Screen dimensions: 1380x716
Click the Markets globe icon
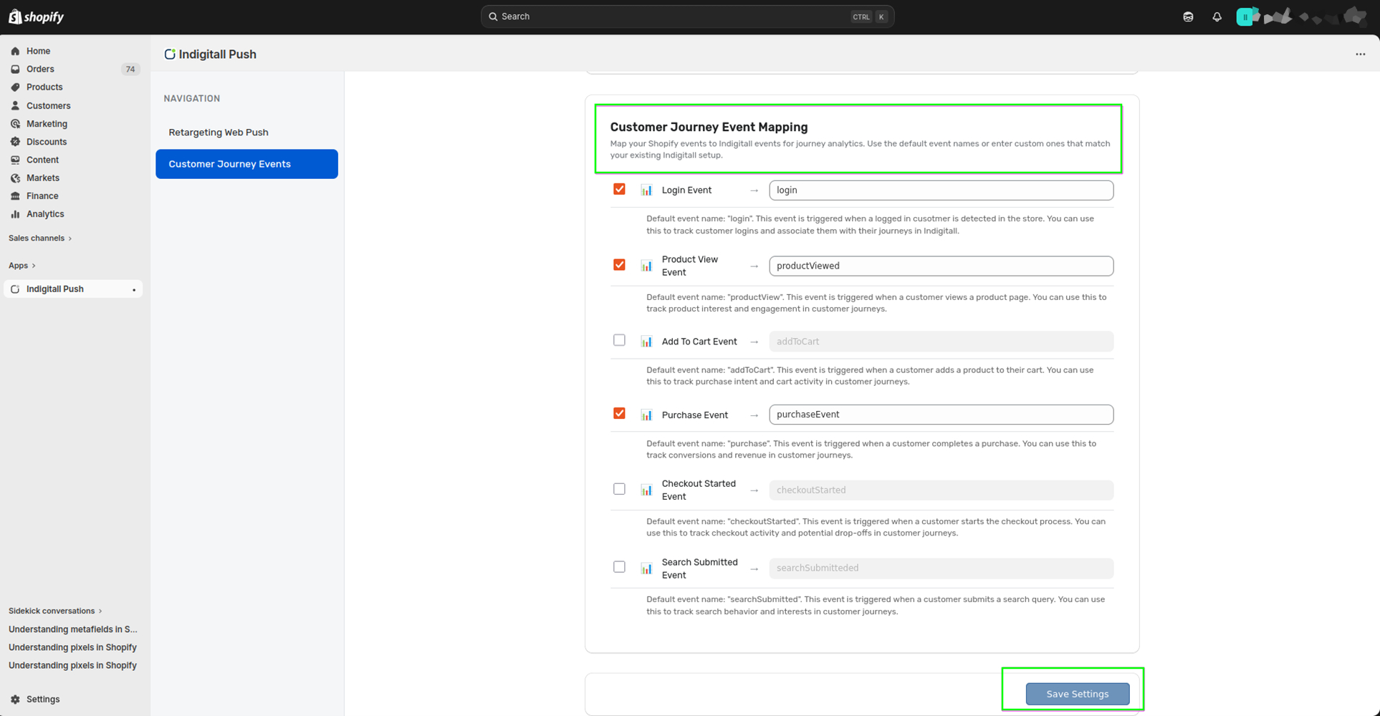point(15,178)
